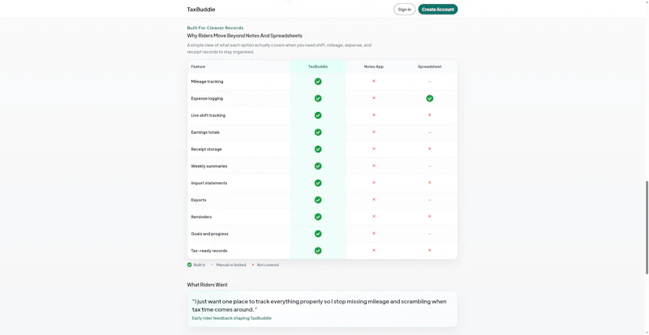Click the Spreadsheet red X for Reminders
Screen dimensions: 649x335
tap(430, 217)
